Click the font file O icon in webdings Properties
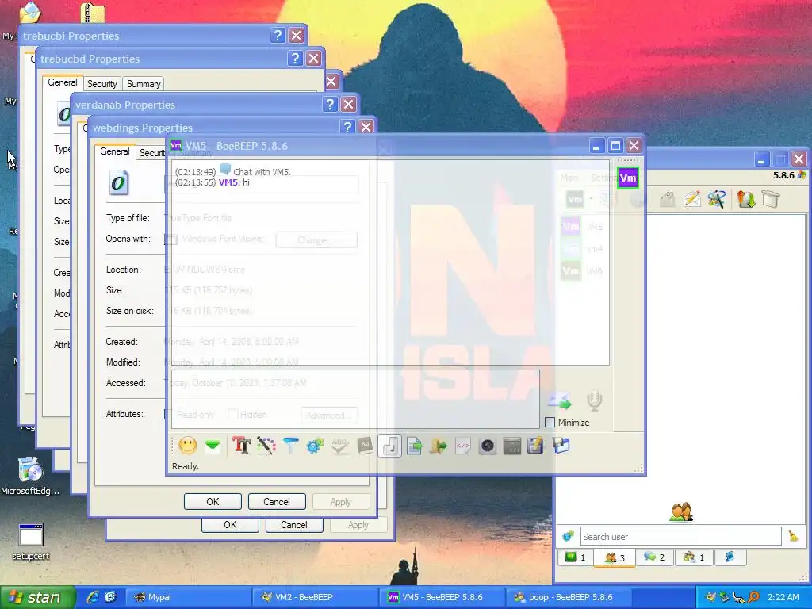Viewport: 812px width, 609px height. tap(119, 183)
